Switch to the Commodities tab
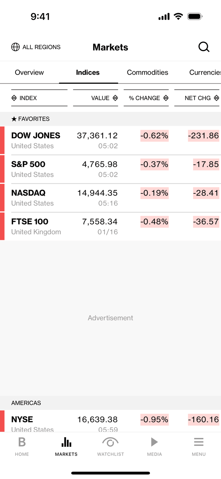 pos(147,73)
